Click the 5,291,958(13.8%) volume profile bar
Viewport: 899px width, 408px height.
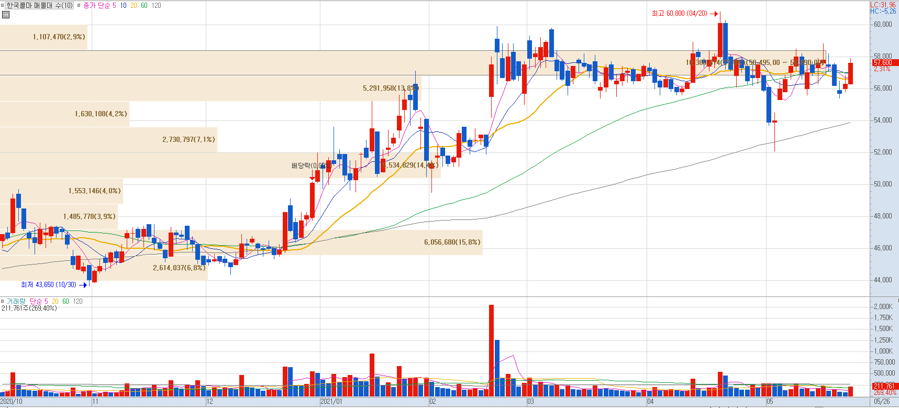(x=210, y=88)
